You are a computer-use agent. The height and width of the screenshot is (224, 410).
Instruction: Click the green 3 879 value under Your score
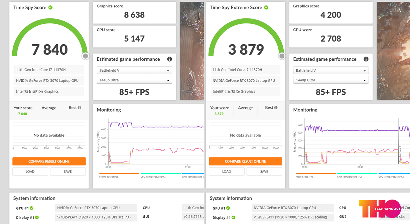point(219,114)
